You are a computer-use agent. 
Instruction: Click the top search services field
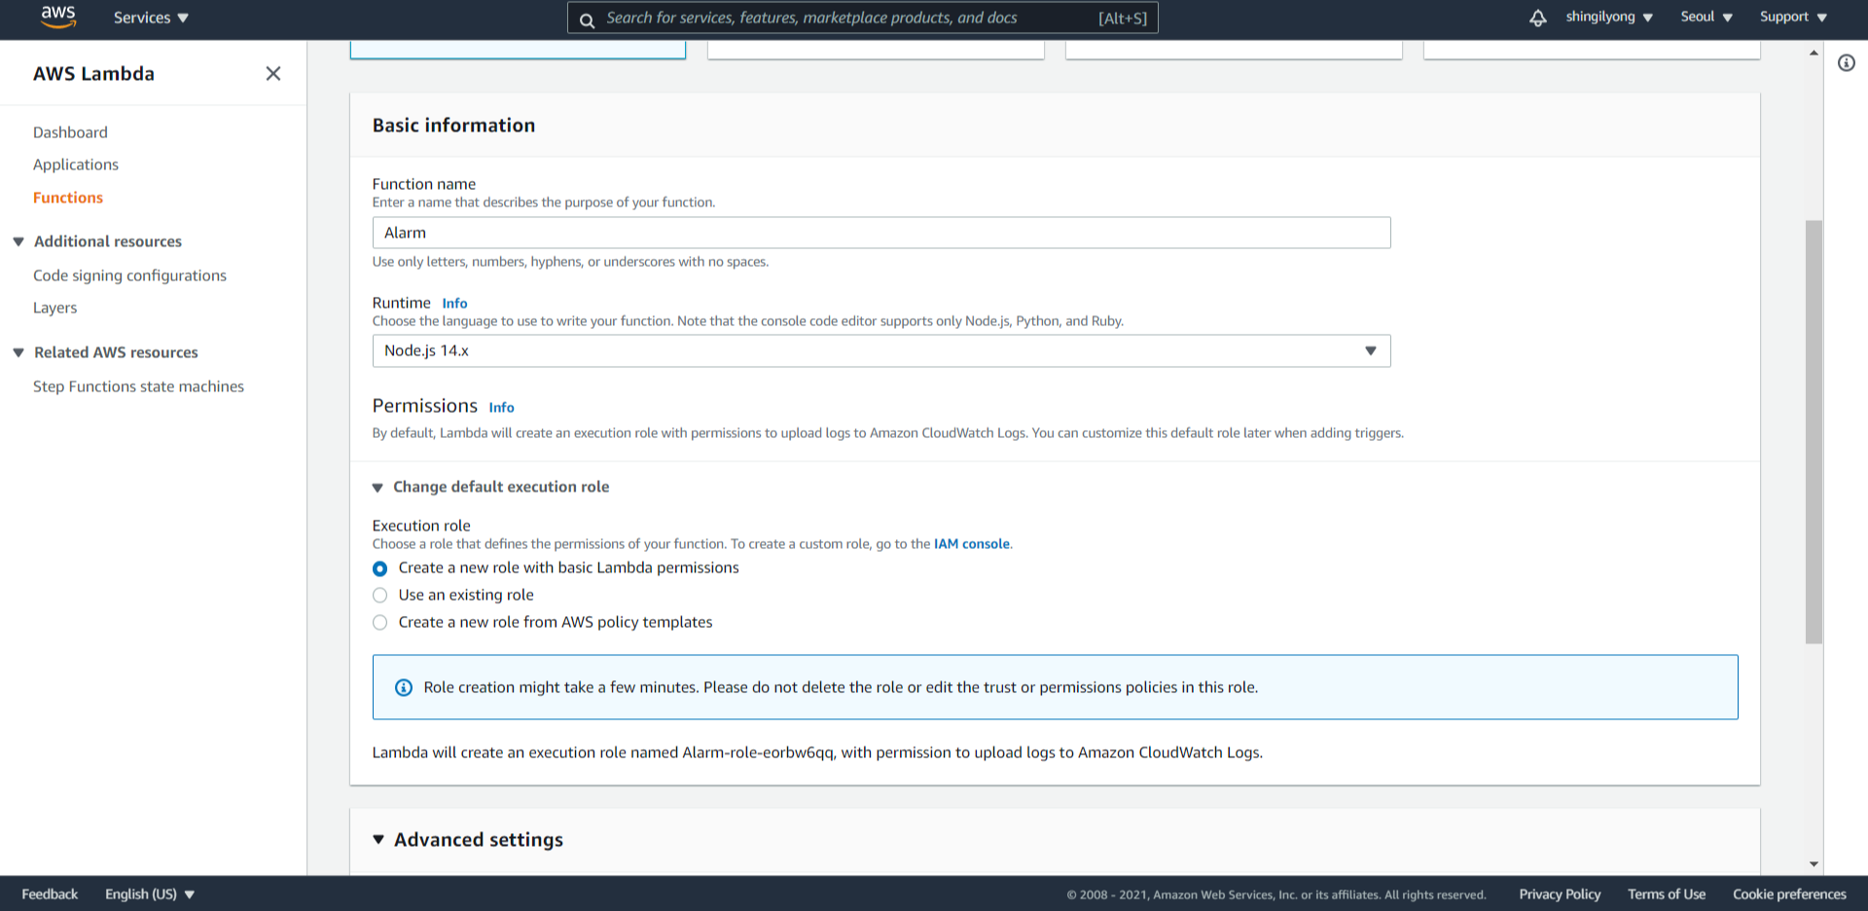click(862, 18)
